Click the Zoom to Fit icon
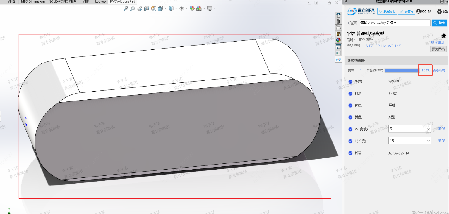This screenshot has width=449, height=214. pyautogui.click(x=126, y=8)
